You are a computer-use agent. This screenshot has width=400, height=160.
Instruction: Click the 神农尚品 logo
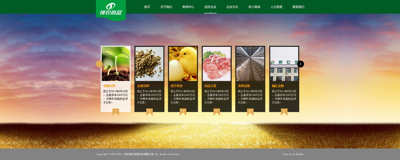[111, 10]
